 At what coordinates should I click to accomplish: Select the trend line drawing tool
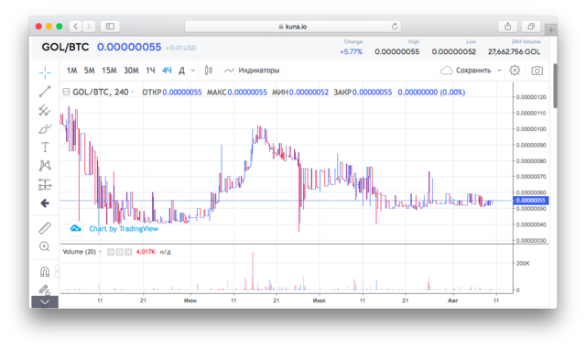click(45, 92)
